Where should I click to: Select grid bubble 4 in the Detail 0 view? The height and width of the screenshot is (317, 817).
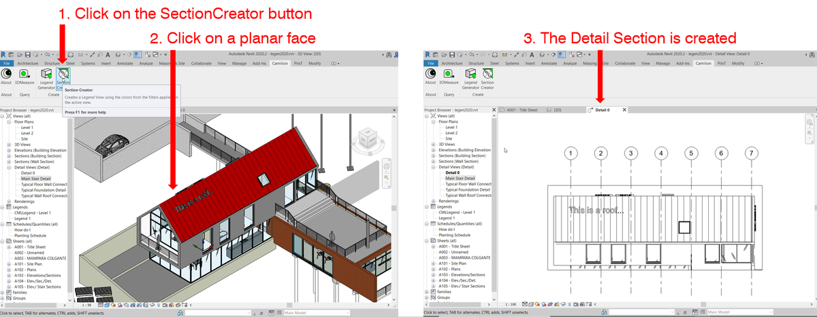click(x=660, y=153)
